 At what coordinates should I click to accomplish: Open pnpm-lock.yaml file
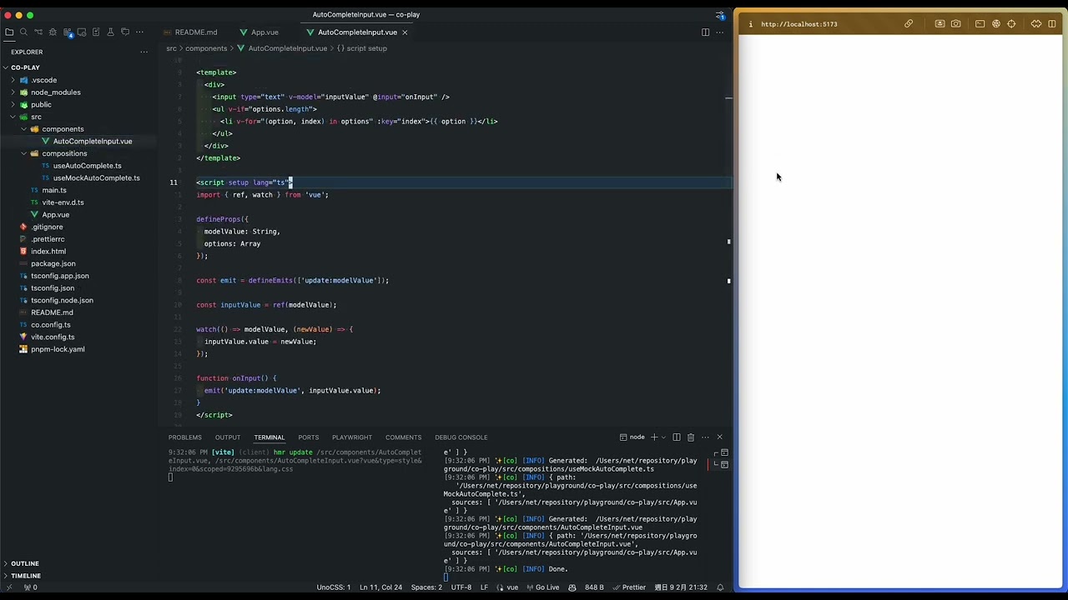point(58,349)
